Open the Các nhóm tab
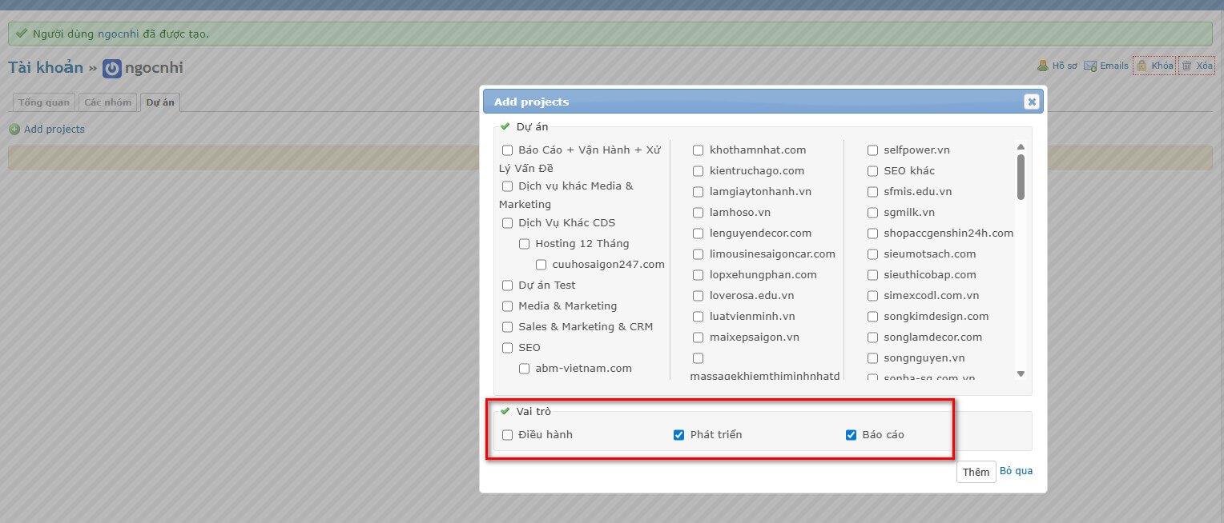Image resolution: width=1224 pixels, height=523 pixels. pyautogui.click(x=107, y=102)
